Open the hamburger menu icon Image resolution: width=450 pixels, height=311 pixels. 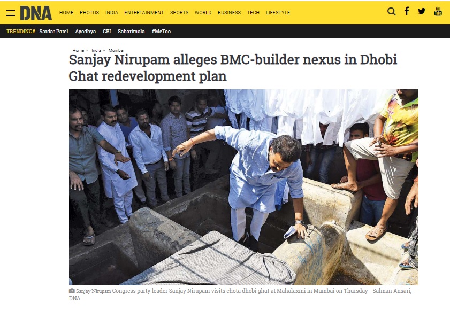coord(11,13)
